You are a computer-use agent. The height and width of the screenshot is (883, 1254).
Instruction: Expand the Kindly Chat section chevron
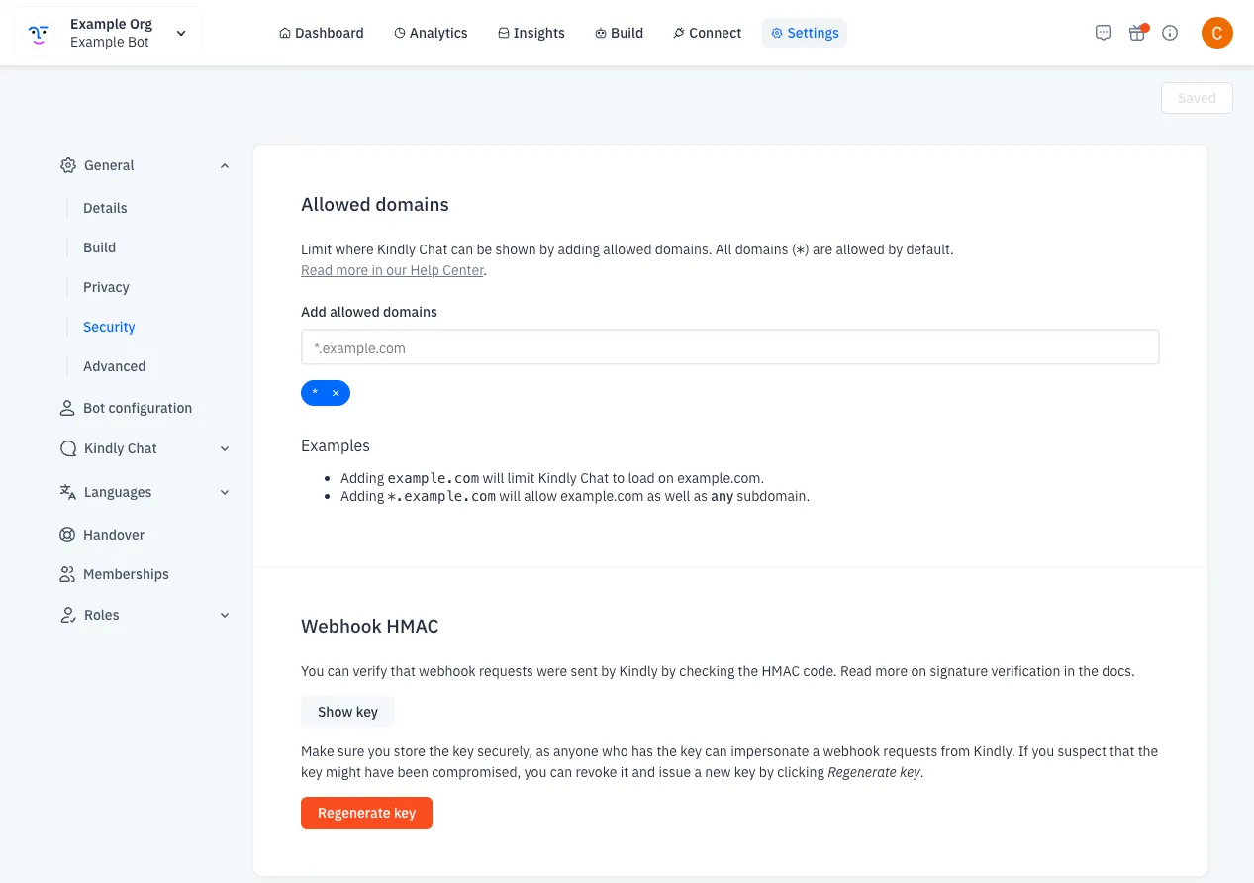[x=225, y=449]
